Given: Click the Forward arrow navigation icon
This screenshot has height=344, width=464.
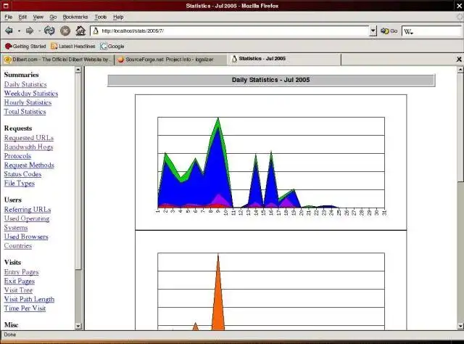Looking at the screenshot, I should point(30,30).
